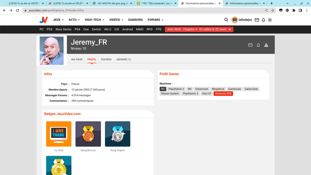
Task: Report profile using warning triangle icon
Action: tap(266, 45)
